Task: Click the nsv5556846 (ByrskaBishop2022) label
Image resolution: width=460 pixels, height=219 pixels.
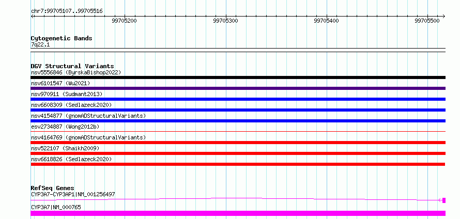Action: (x=76, y=72)
